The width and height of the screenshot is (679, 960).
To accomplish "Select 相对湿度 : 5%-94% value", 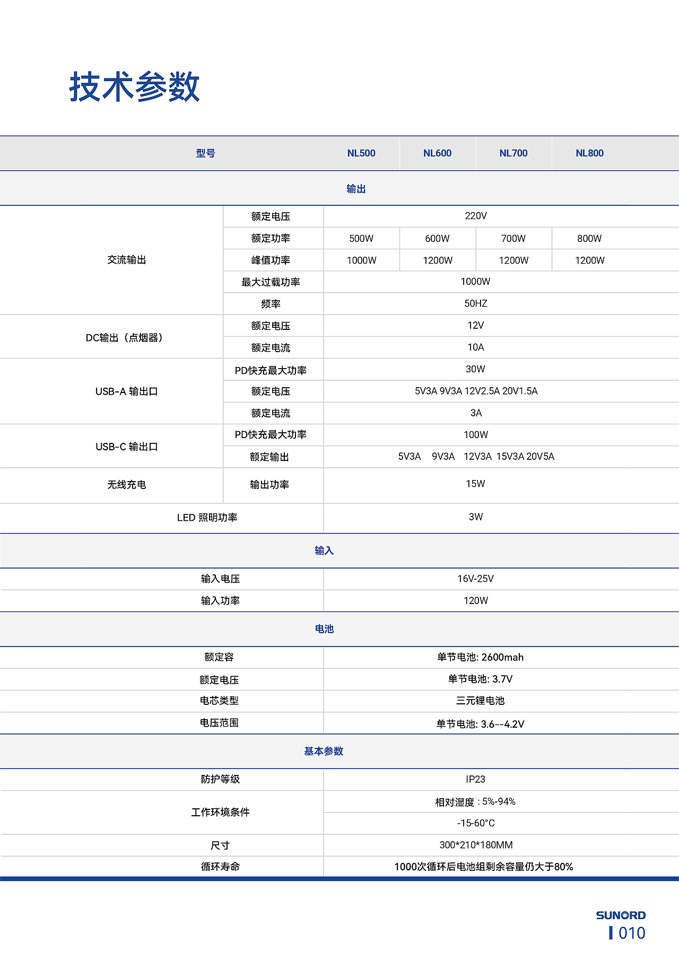I will tap(475, 802).
